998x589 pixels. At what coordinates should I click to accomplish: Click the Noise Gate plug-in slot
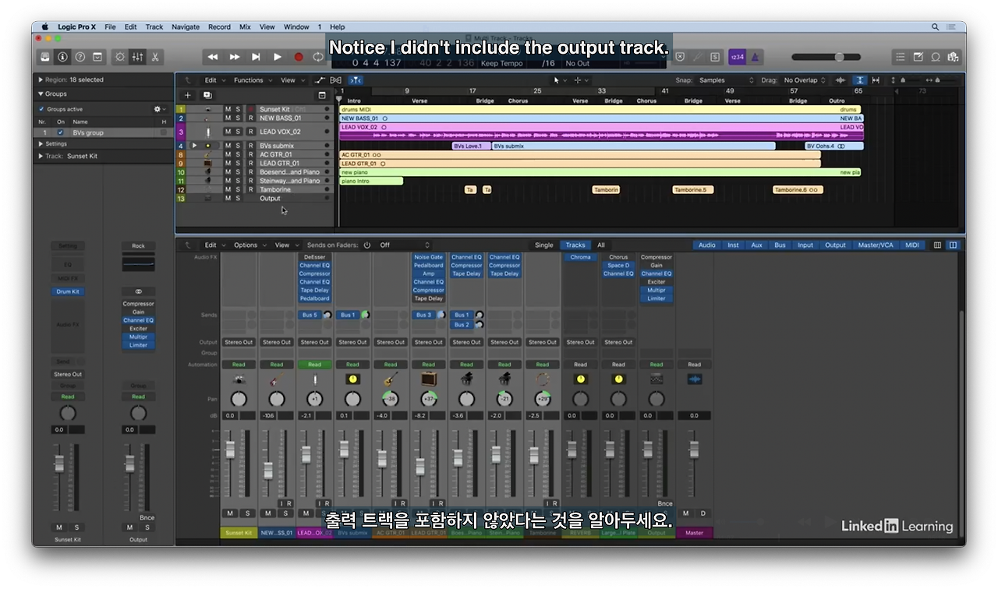428,257
